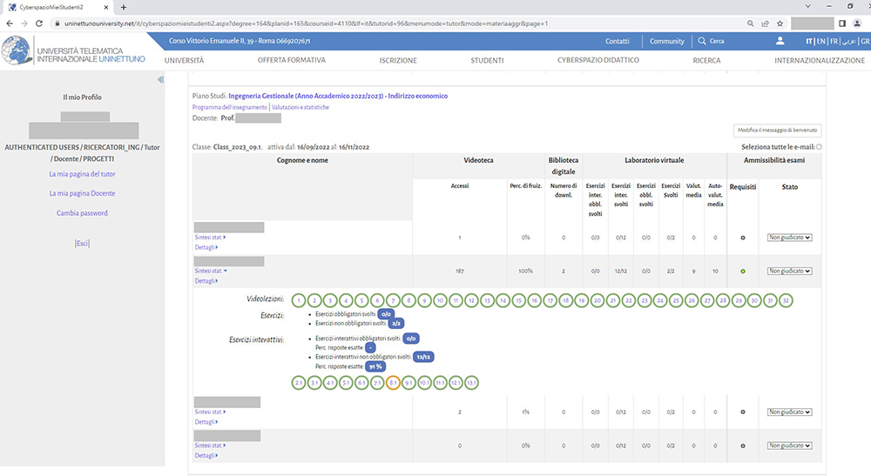Screen dimensions: 871x476
Task: Tick the Seleziona tutte le e-mail checkbox
Action: 819,147
